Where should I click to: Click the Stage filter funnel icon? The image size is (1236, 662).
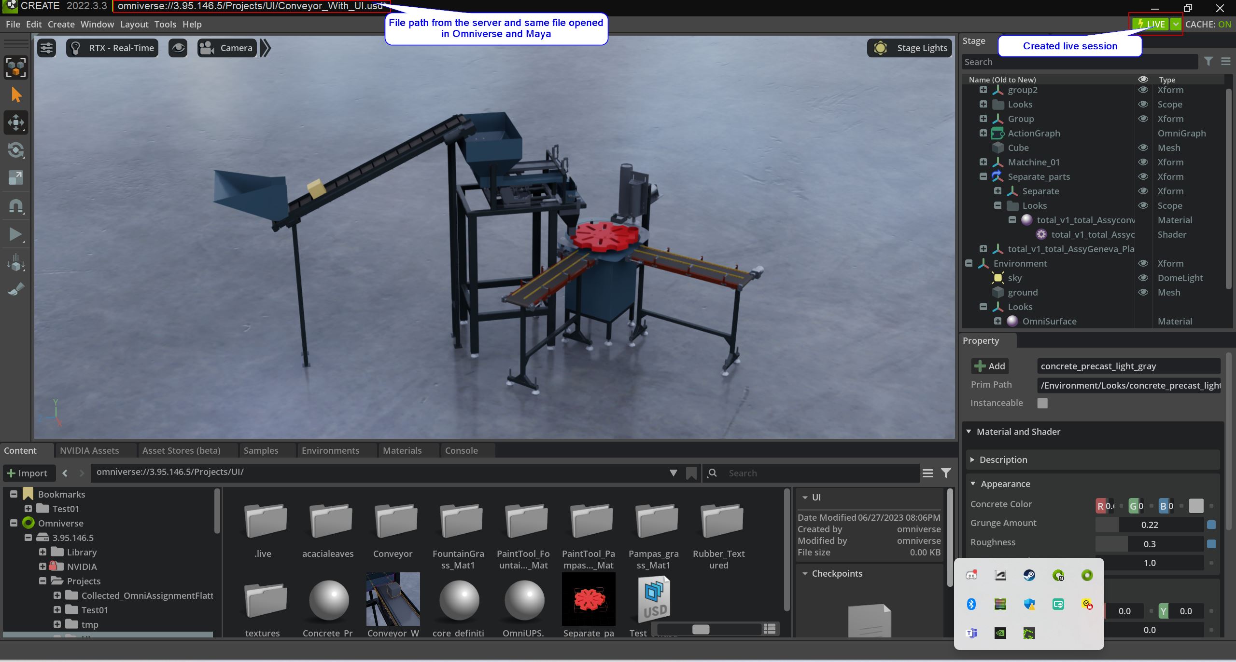click(x=1208, y=61)
